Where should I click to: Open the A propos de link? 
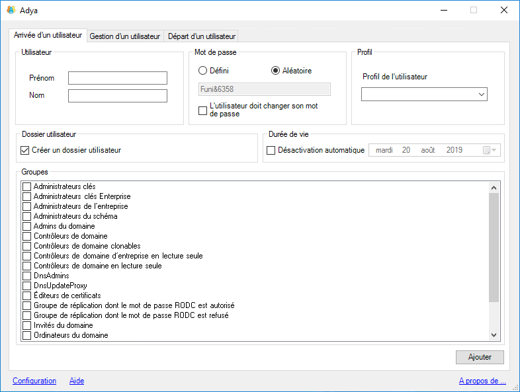point(482,381)
